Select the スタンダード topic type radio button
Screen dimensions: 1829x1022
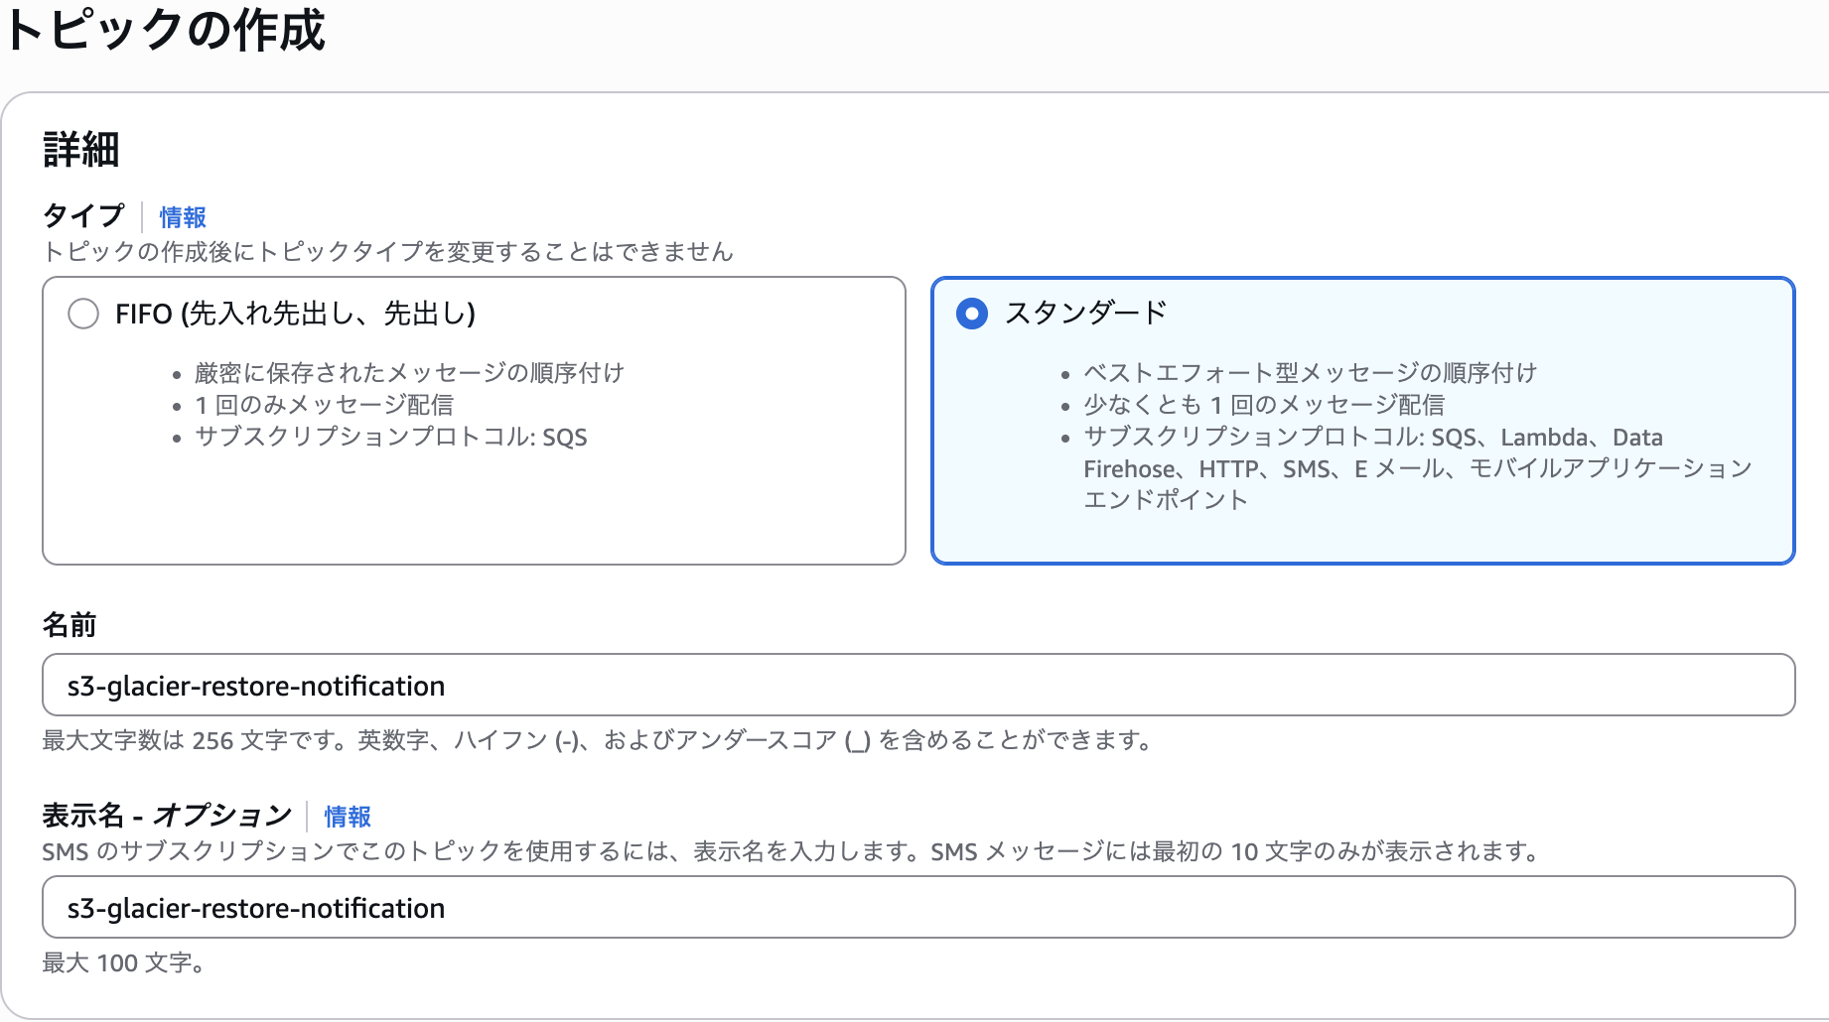[x=970, y=313]
